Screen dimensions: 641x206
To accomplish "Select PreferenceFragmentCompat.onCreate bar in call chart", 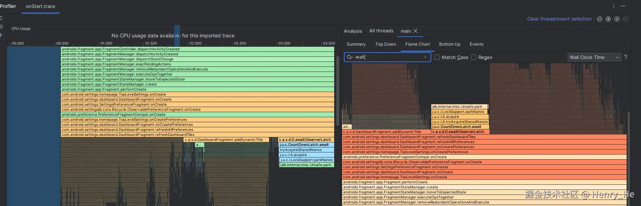I will [197, 115].
